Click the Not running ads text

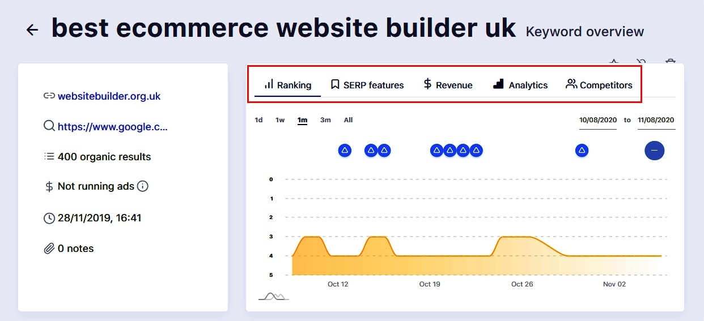[96, 186]
